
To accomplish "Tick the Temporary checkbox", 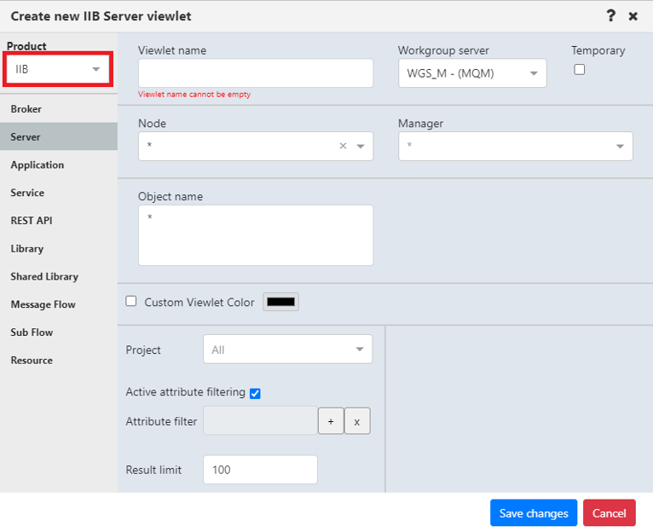I will tap(580, 70).
